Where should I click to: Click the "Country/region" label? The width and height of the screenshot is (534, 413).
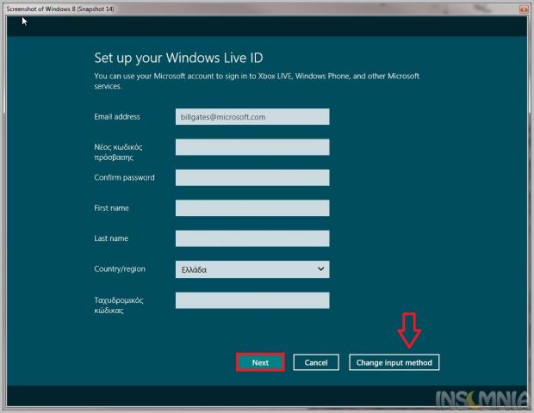tap(120, 268)
